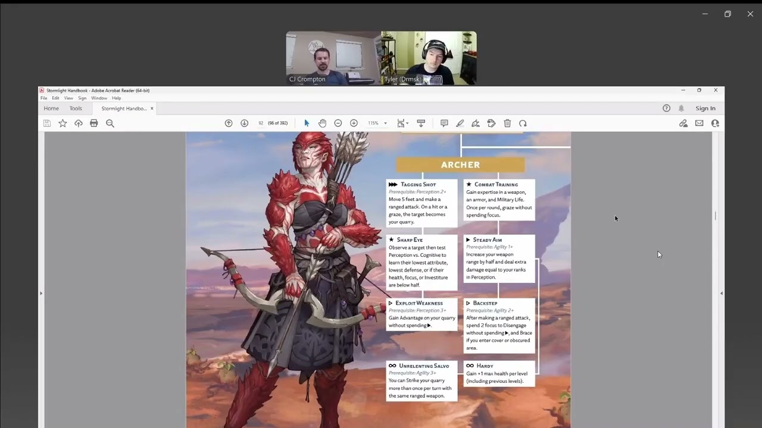Click the Steady Aim talent box
The width and height of the screenshot is (762, 428).
pos(499,259)
